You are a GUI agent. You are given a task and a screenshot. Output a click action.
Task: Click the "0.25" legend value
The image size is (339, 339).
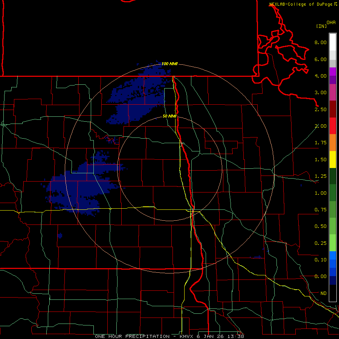tap(321, 243)
